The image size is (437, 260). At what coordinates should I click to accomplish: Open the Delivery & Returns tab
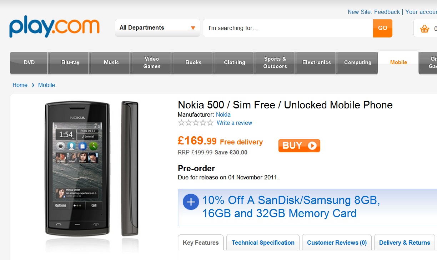tap(405, 243)
